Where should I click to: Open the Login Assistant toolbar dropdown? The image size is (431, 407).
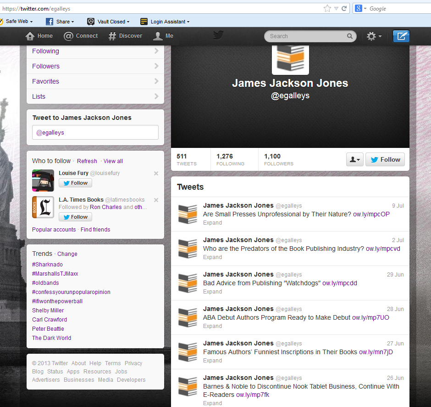pyautogui.click(x=165, y=22)
